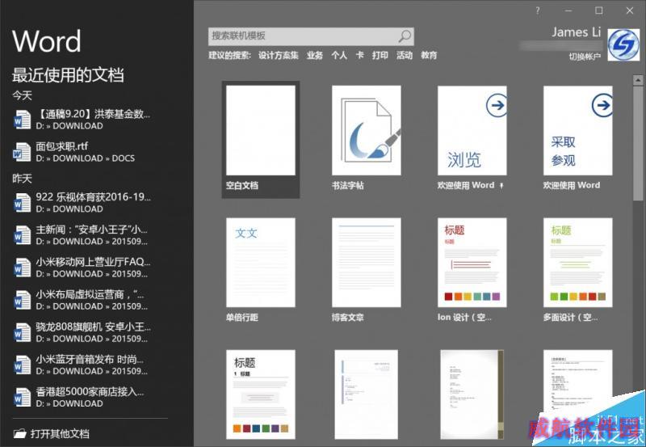
Task: Open recent file 小米蓝牙音箱发布 时尚...
Action: (82, 365)
